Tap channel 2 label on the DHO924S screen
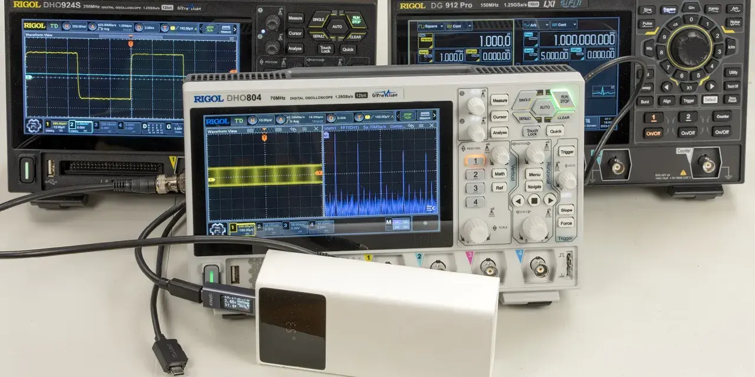755x377 pixels. tap(73, 125)
